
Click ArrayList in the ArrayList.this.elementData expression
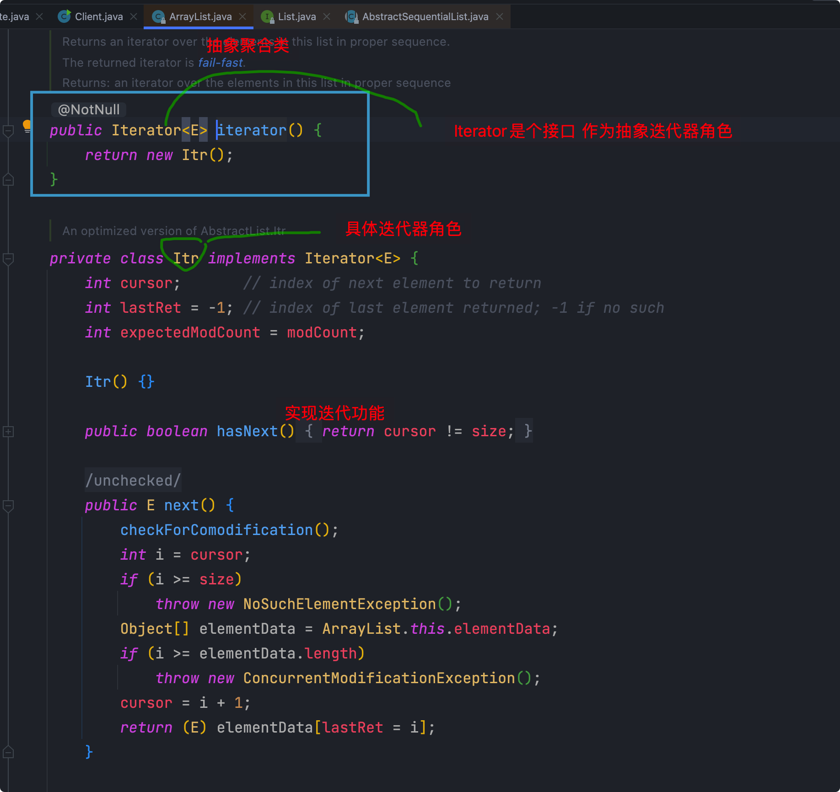click(x=361, y=629)
